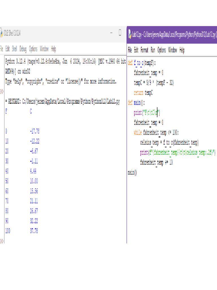Open Window menu in the Lab12.py editor

click(172, 50)
